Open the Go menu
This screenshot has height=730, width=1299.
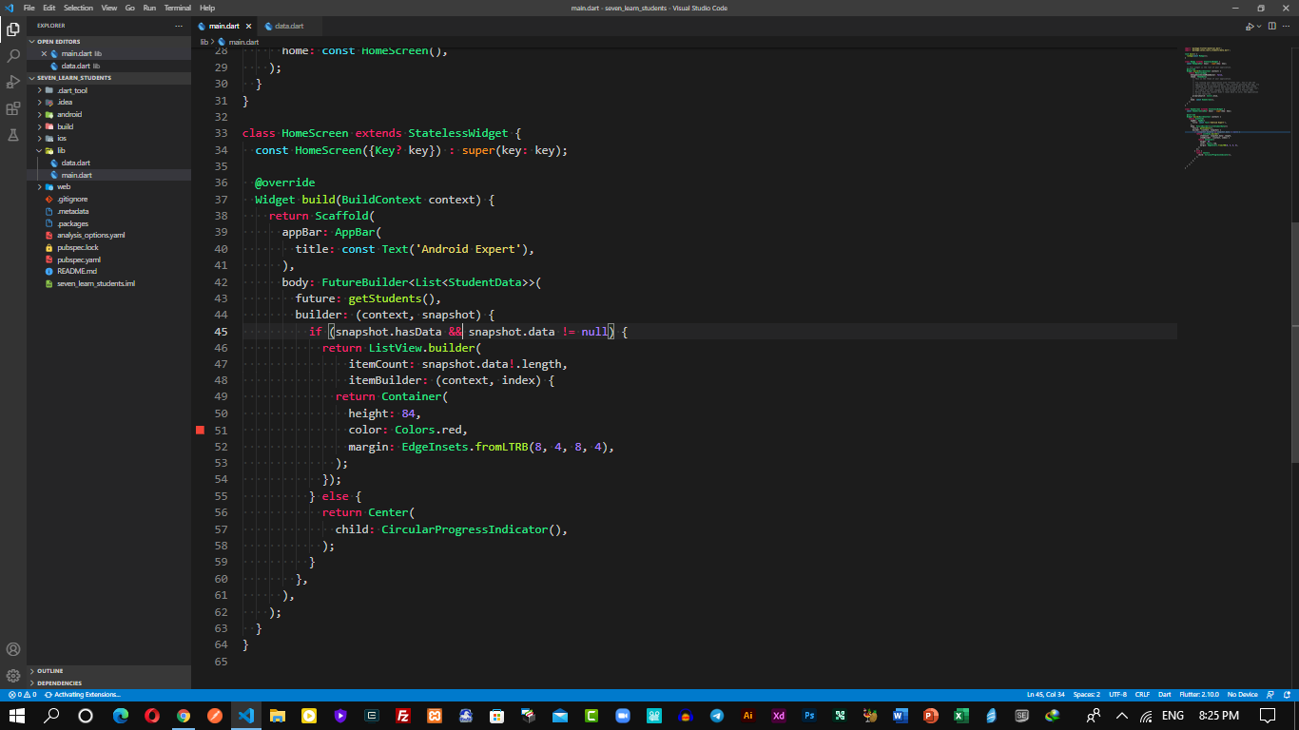129,8
